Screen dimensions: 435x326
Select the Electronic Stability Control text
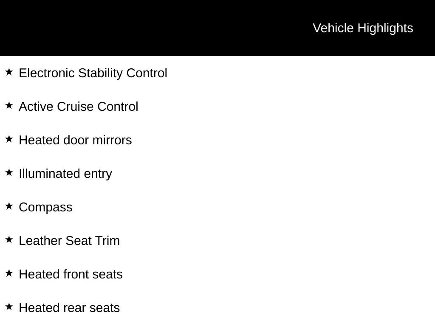pyautogui.click(x=93, y=73)
